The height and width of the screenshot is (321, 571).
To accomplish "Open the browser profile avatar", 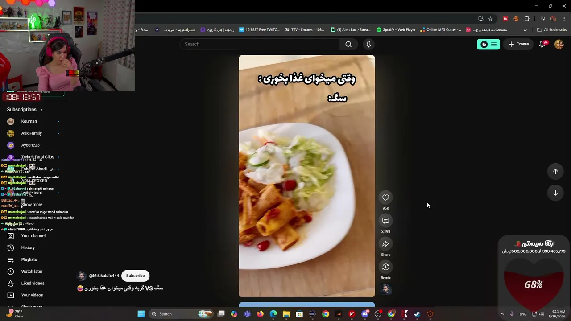I will [x=554, y=19].
